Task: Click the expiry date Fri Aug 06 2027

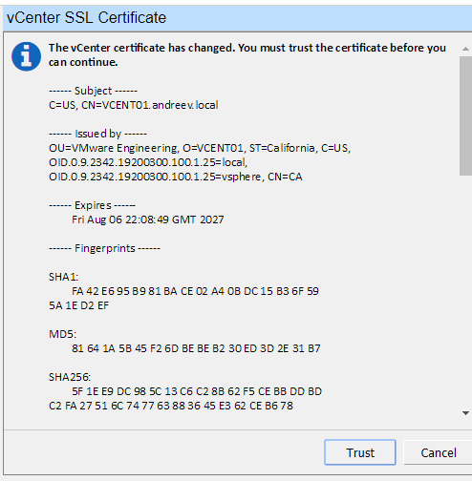Action: [148, 220]
